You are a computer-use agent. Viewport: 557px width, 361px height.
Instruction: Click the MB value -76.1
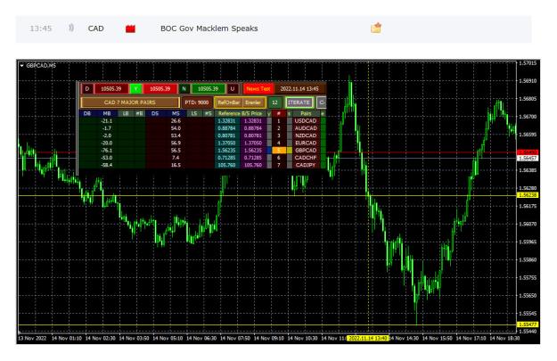tap(107, 151)
